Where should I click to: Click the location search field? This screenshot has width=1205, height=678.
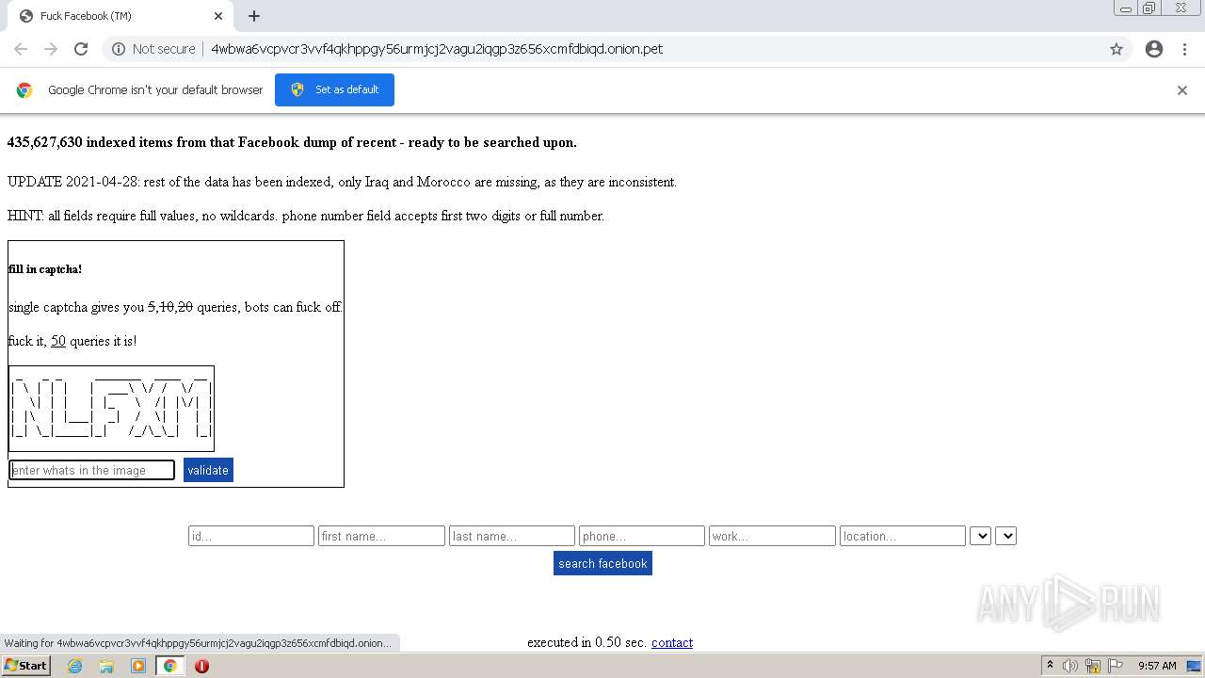point(903,536)
